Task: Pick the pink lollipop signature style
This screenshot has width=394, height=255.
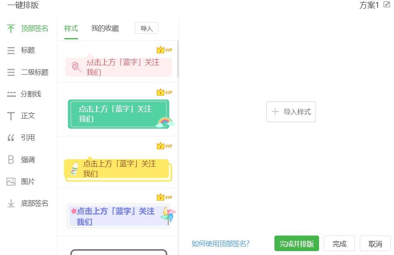Action: pos(118,67)
